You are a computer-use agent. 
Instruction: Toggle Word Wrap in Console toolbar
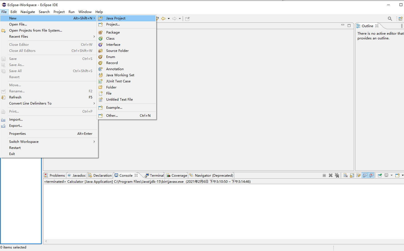pyautogui.click(x=359, y=175)
